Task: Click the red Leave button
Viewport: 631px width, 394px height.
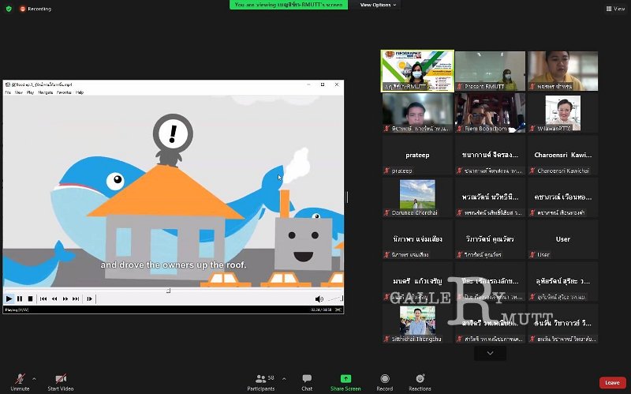Action: [x=613, y=382]
